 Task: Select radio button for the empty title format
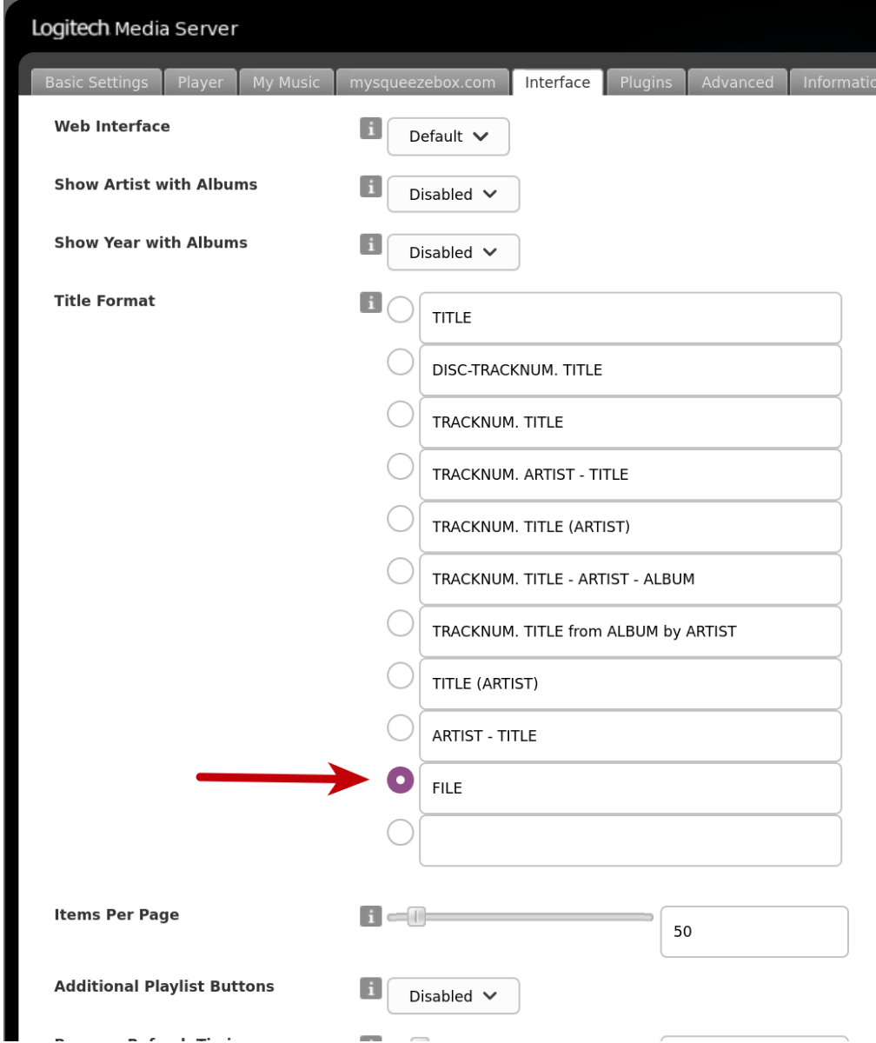[x=400, y=833]
